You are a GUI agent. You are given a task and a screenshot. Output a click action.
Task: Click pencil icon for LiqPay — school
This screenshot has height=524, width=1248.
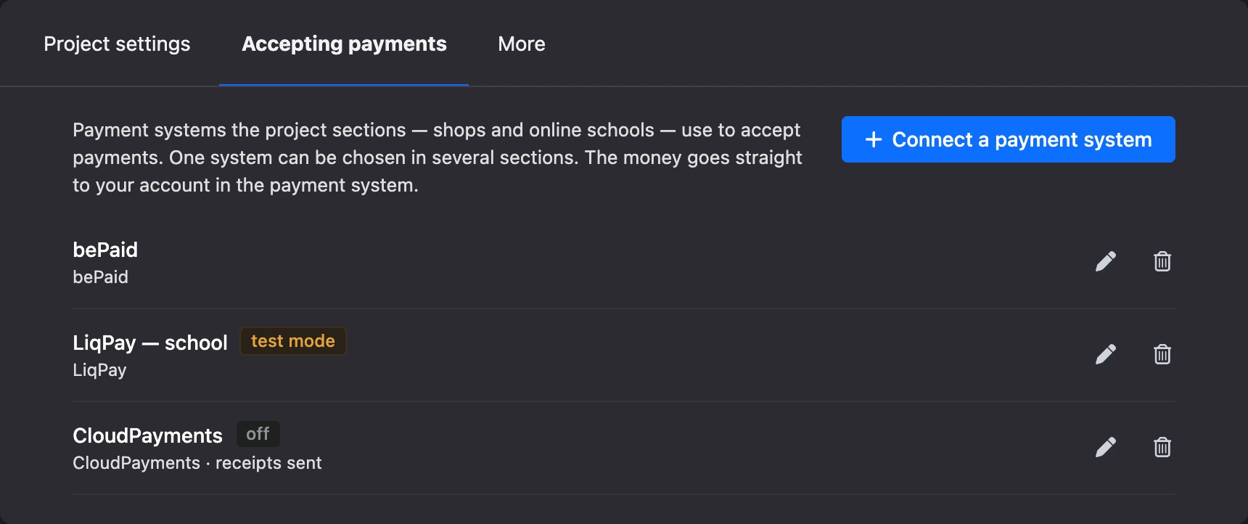1106,354
